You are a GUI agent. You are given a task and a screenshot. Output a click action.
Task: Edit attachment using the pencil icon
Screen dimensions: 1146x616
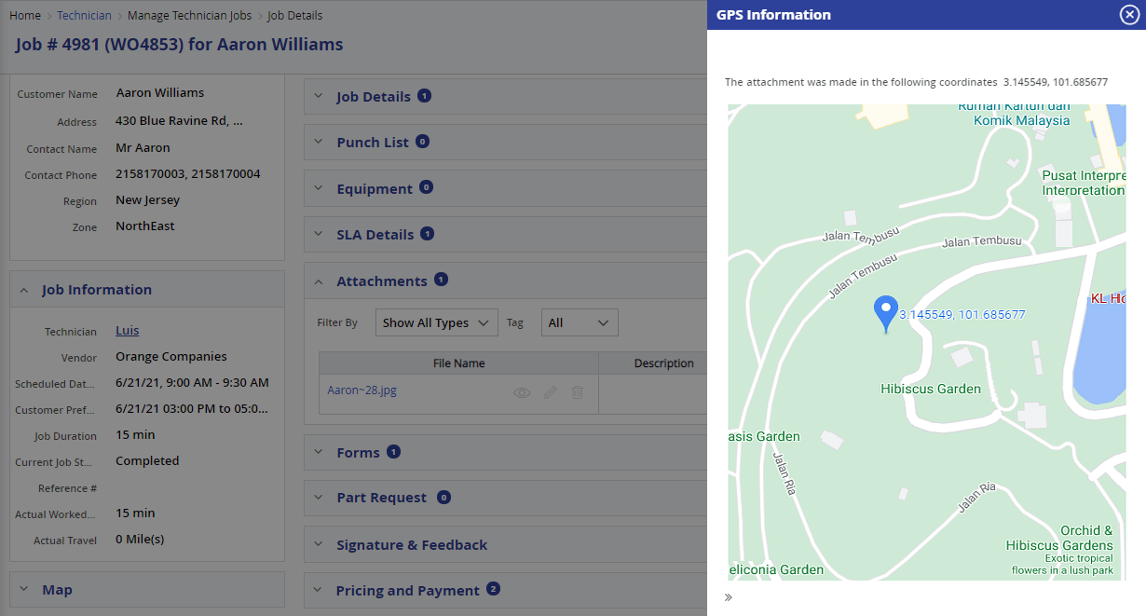click(551, 392)
